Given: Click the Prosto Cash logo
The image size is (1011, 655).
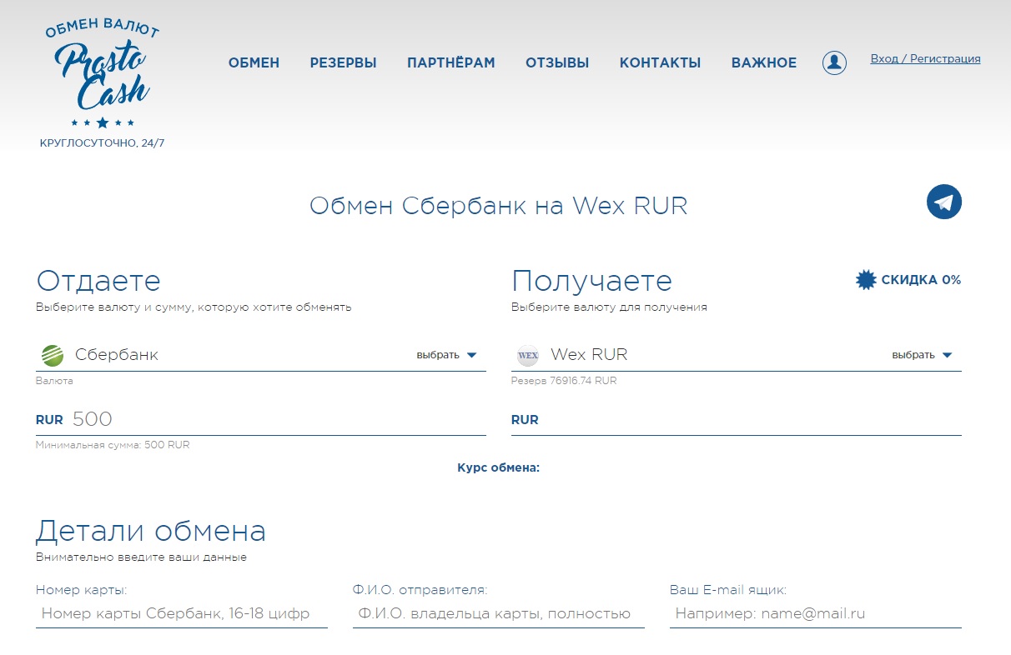Looking at the screenshot, I should 102,75.
